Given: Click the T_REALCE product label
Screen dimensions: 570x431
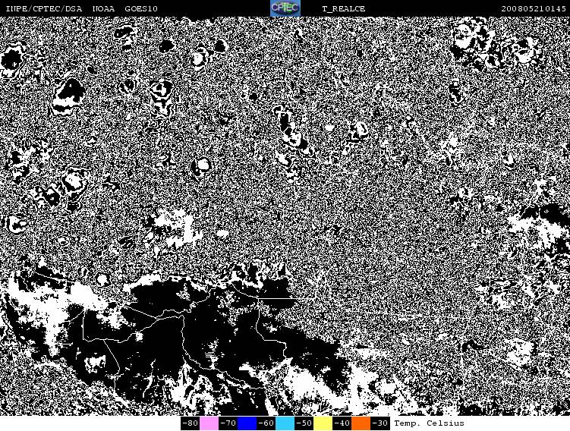Looking at the screenshot, I should point(344,8).
